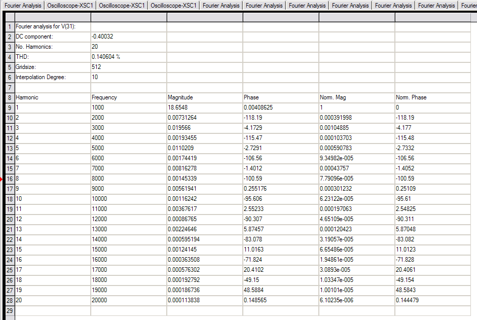Click Norm. Phase cell -115.48
Image resolution: width=477 pixels, height=320 pixels.
[433, 138]
